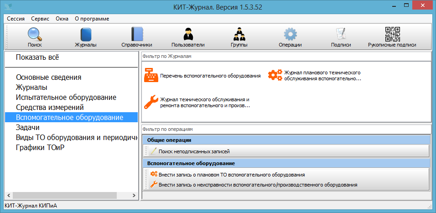
Task: Open the Рукописные подписи QR icon
Action: (x=392, y=34)
